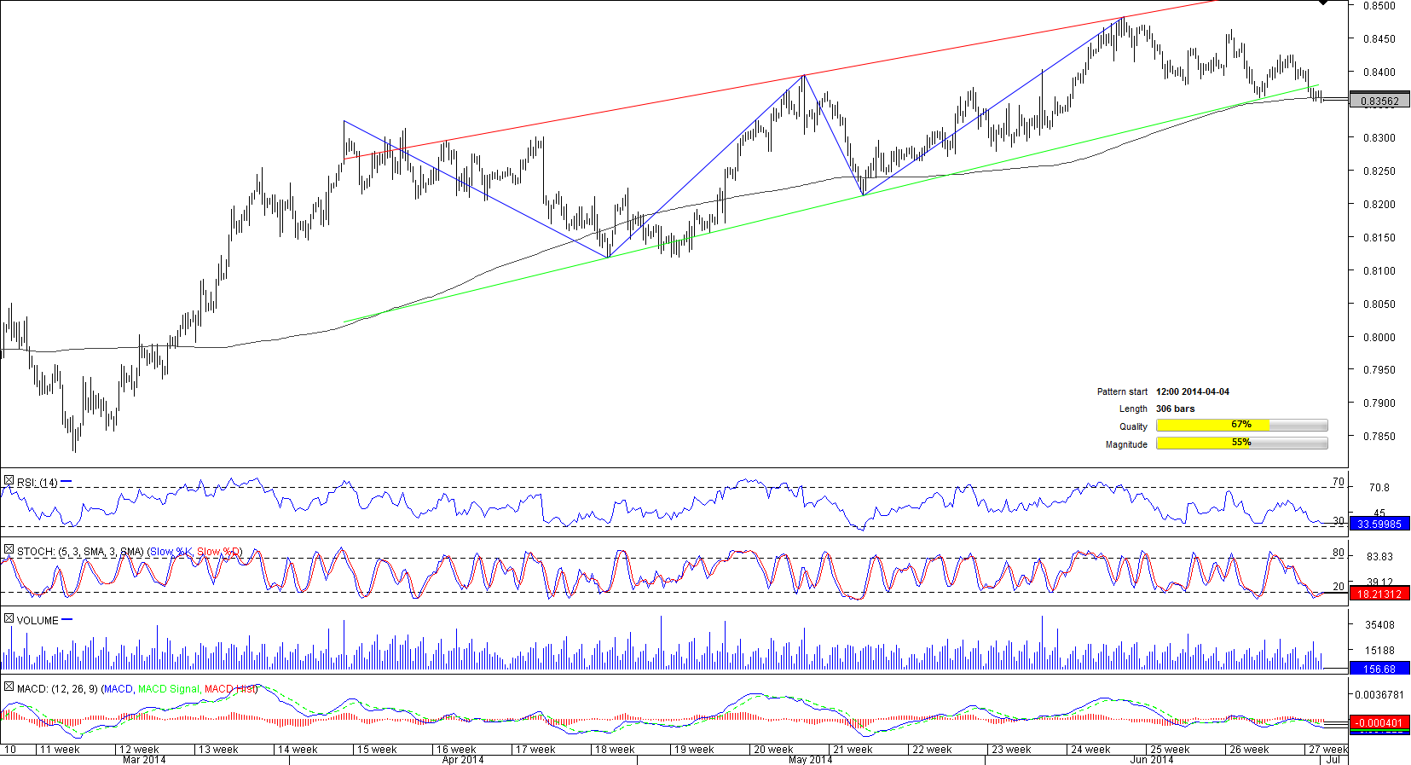Toggle the MACD panel checkbox
This screenshot has height=765, width=1411.
pos(9,687)
